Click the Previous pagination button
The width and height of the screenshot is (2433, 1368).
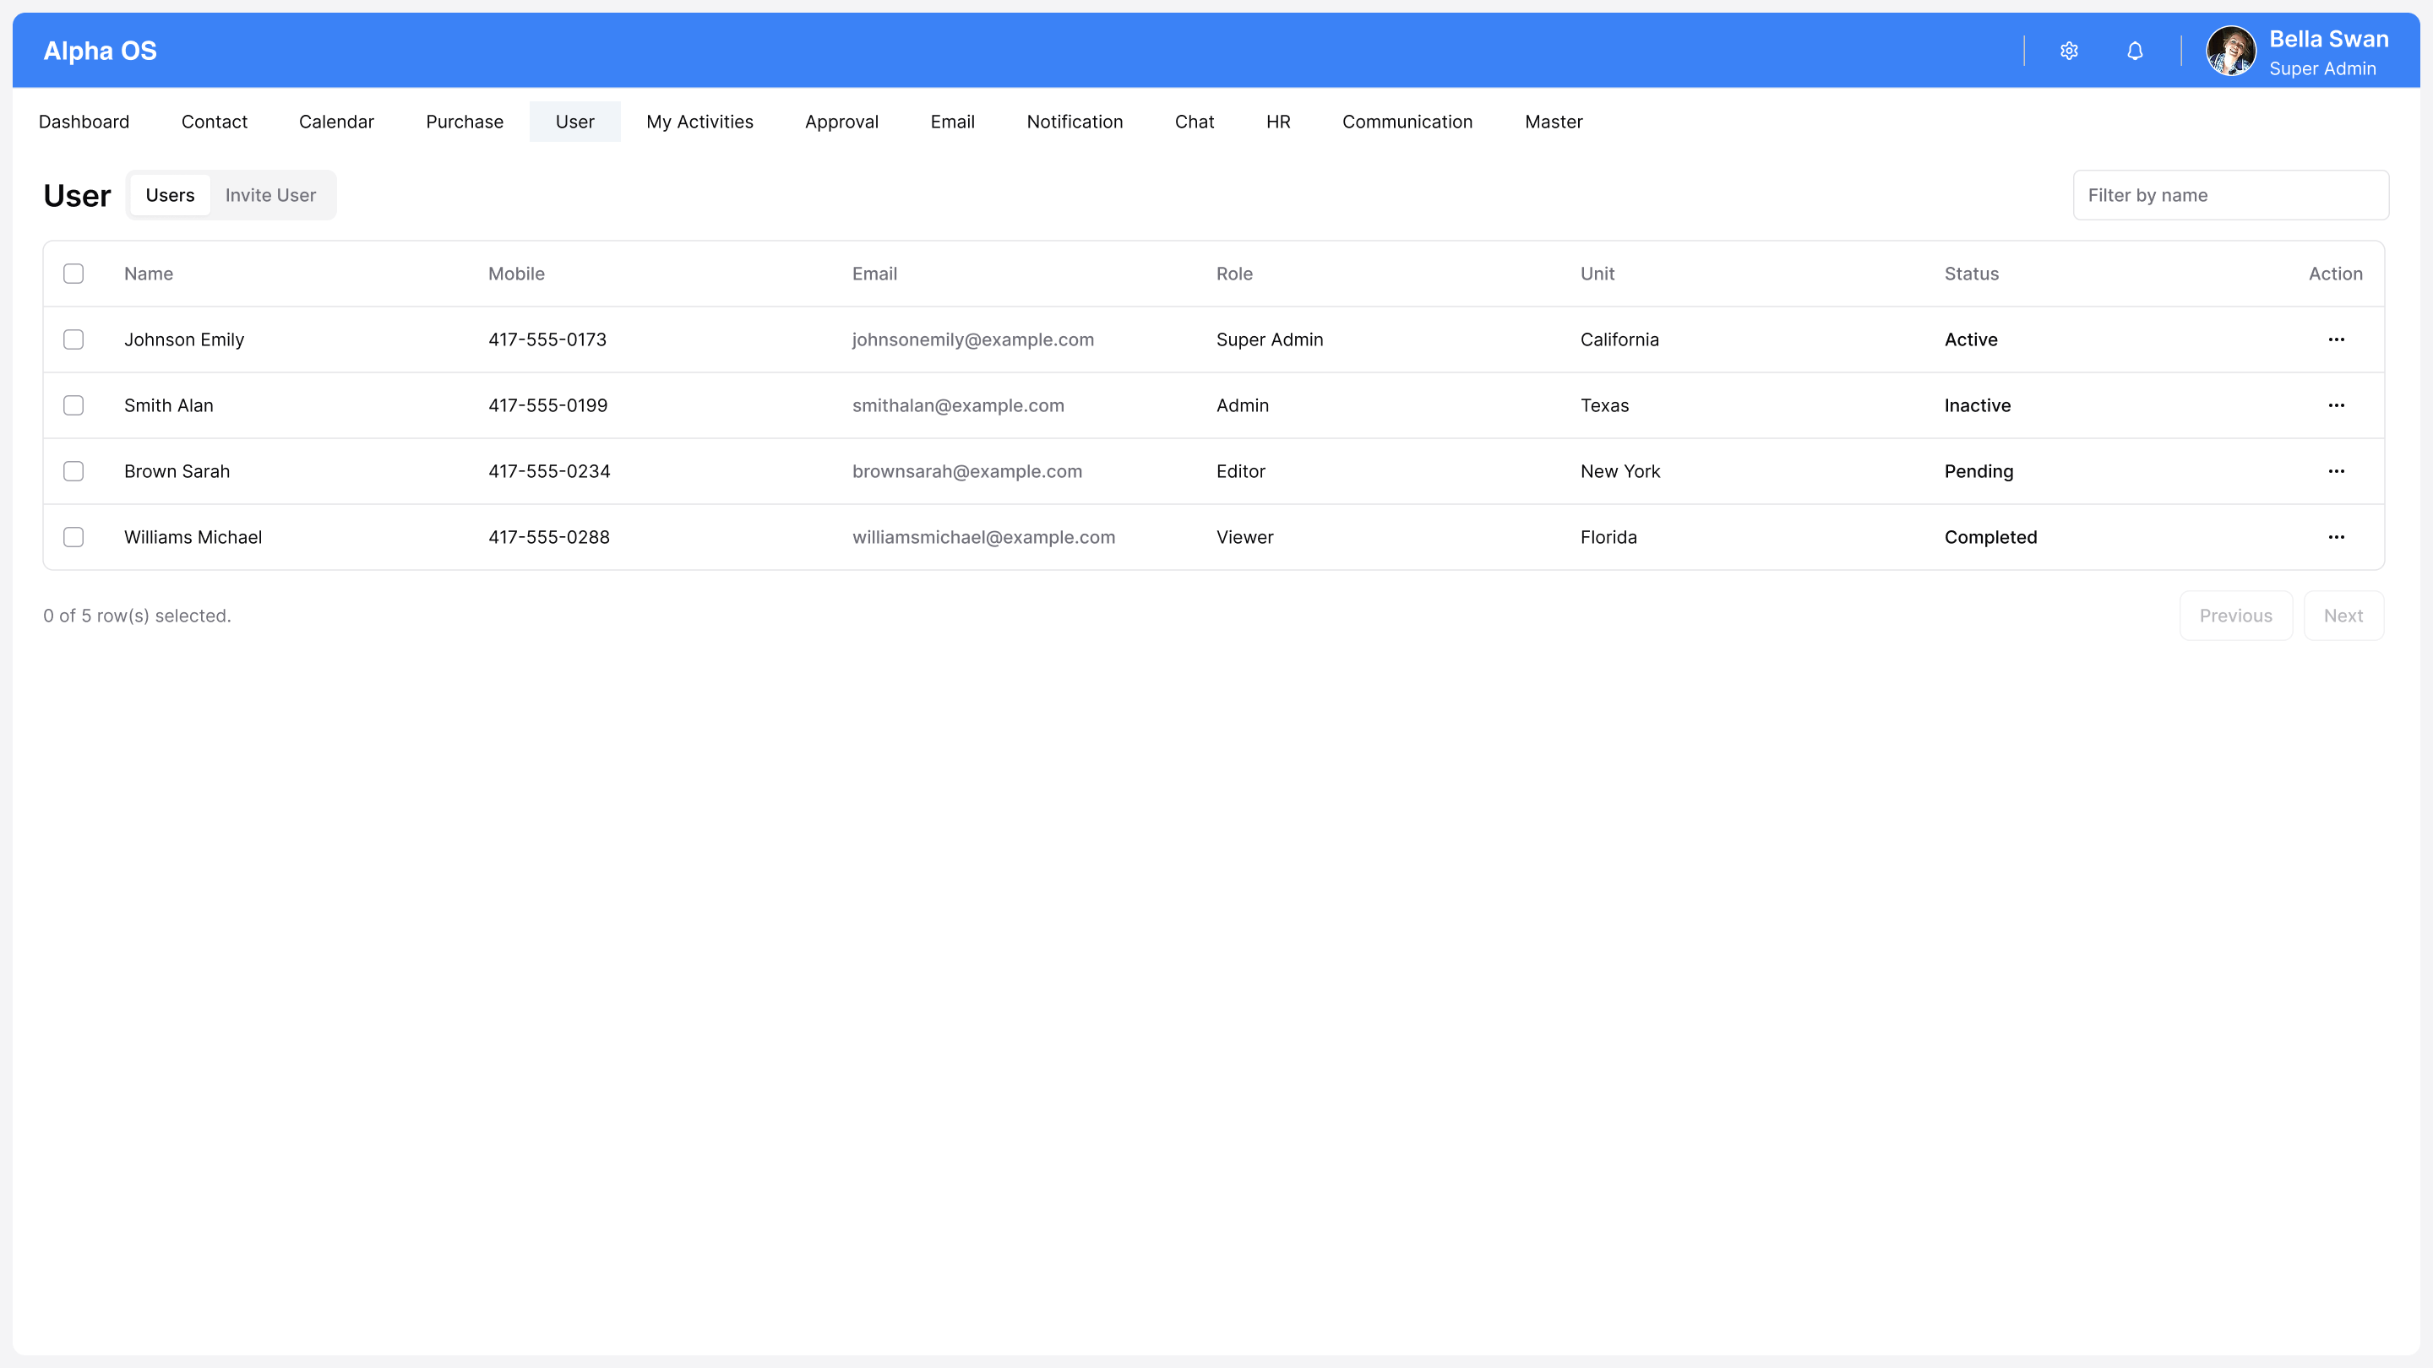tap(2235, 615)
